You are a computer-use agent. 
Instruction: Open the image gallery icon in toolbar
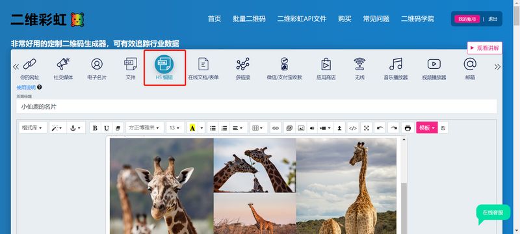(289, 127)
